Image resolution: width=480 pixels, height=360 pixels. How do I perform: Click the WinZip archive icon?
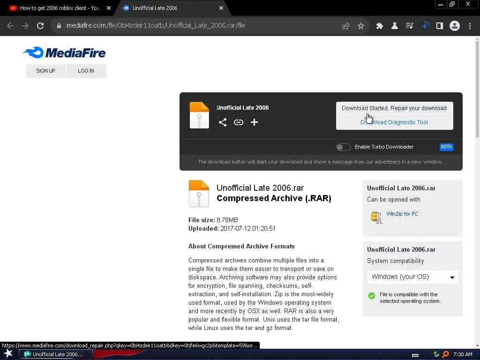pyautogui.click(x=376, y=217)
